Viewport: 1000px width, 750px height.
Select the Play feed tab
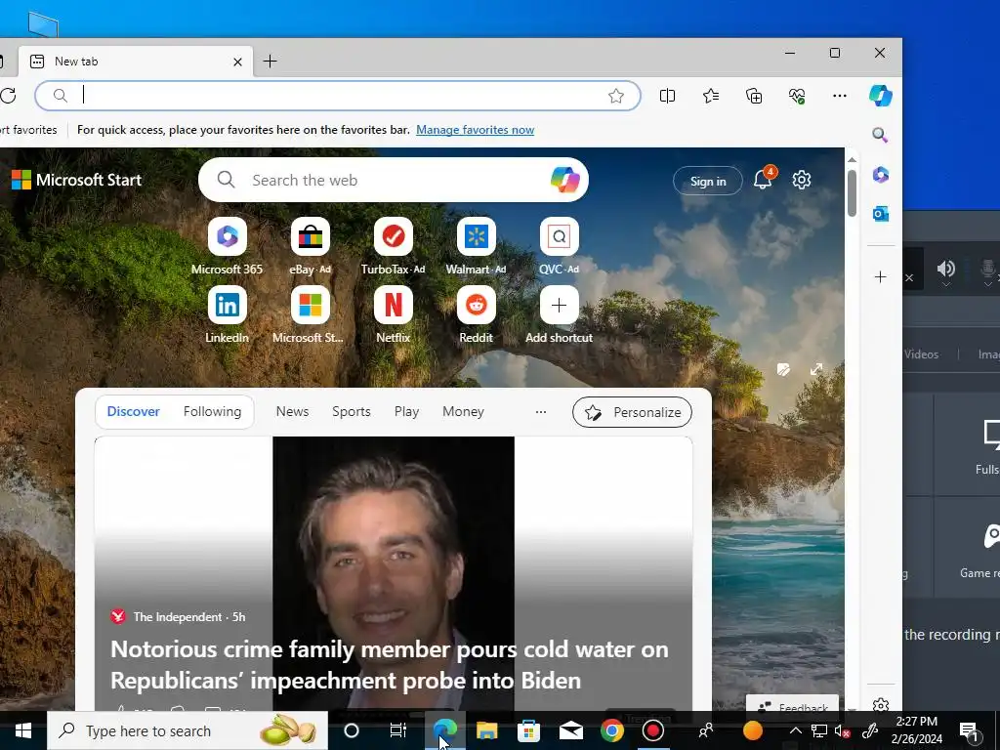click(406, 411)
